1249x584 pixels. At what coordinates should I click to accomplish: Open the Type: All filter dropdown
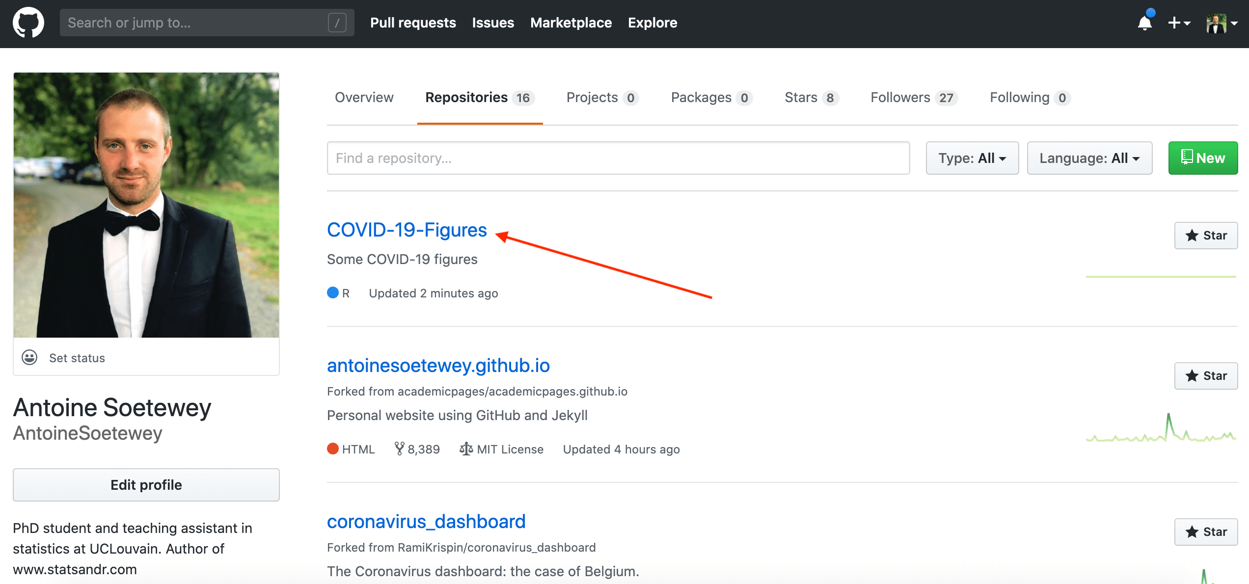[972, 158]
